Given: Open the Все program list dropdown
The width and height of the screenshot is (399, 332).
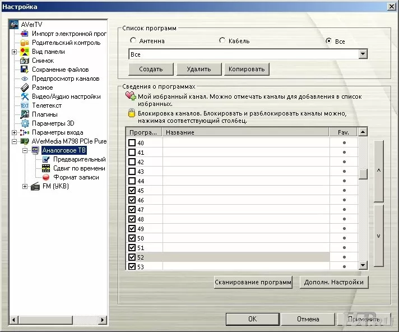Looking at the screenshot, I should pos(363,54).
